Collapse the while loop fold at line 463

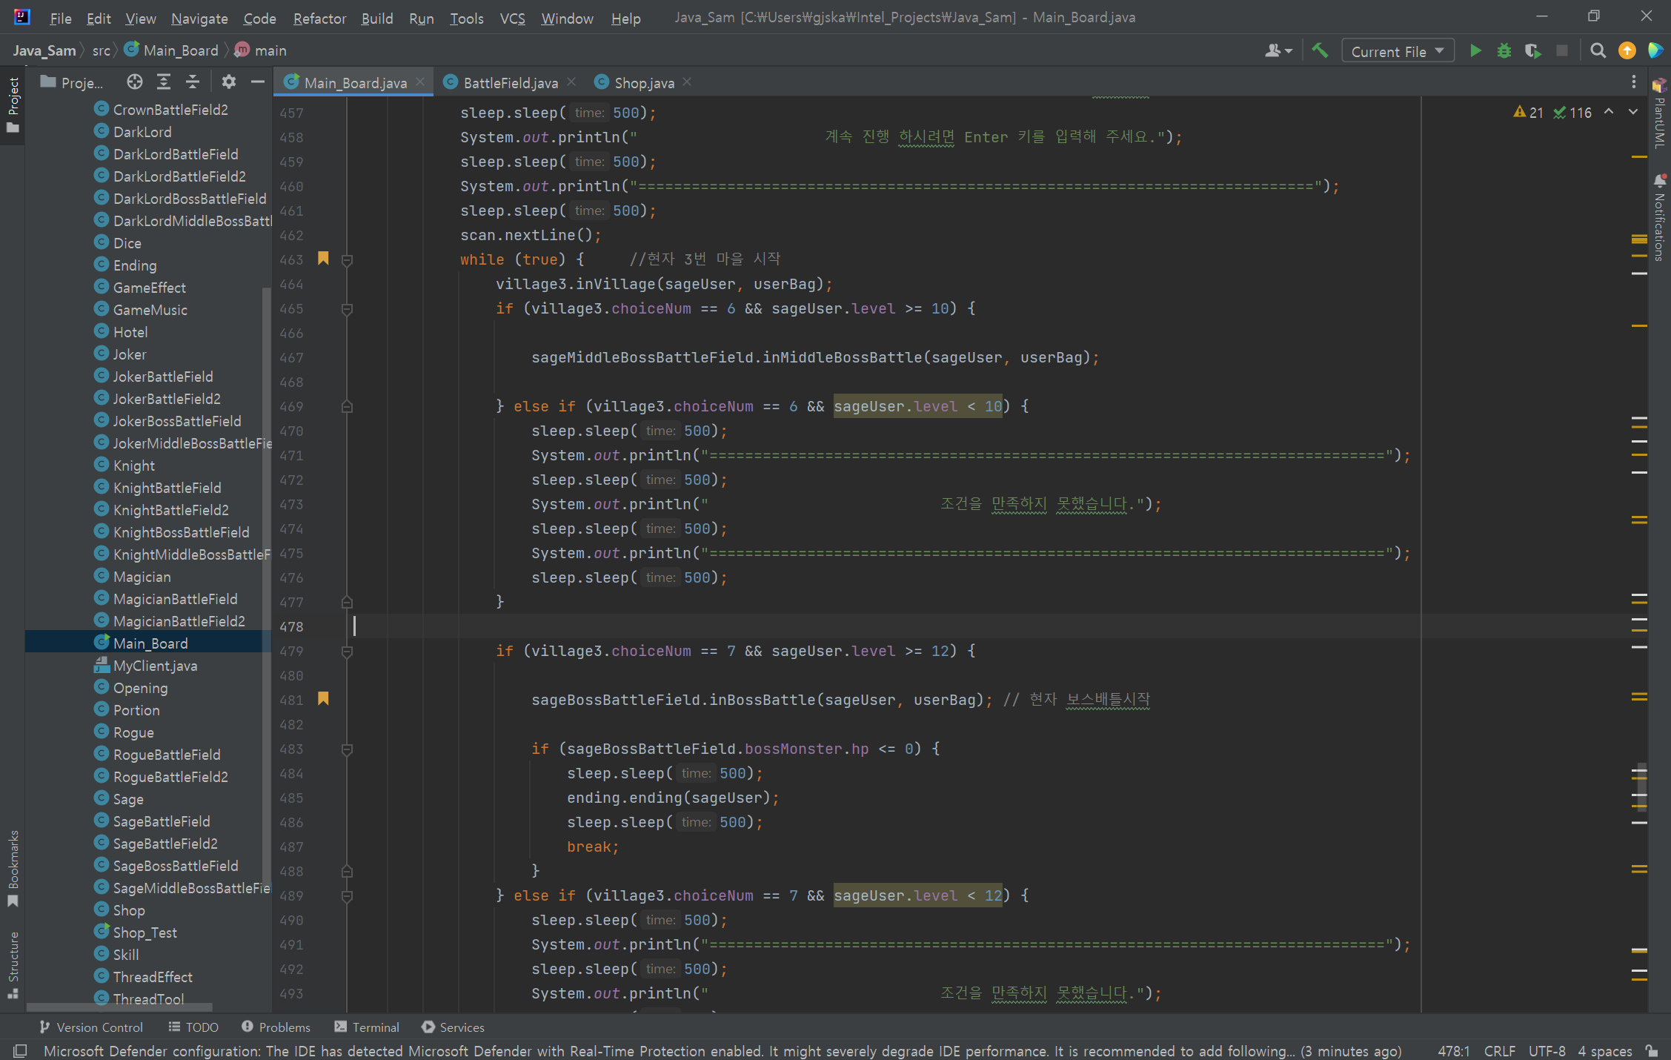point(347,260)
